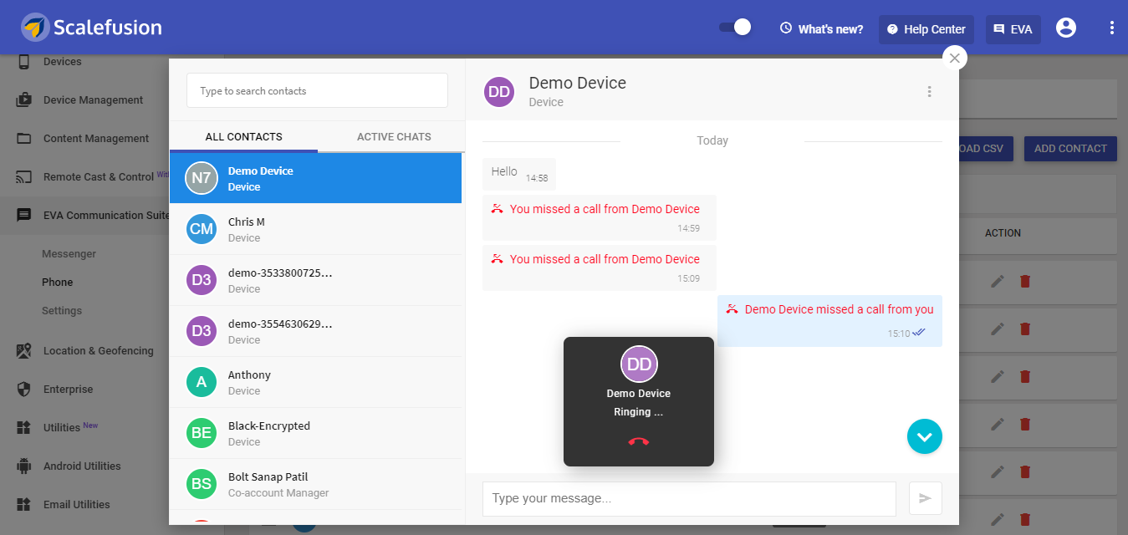Open the Help Center

[926, 28]
